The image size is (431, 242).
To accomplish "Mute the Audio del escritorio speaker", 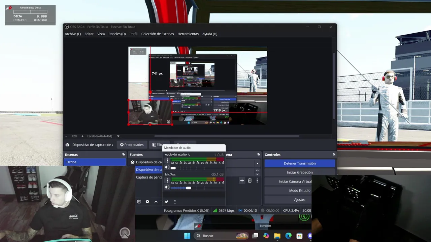I will [167, 167].
